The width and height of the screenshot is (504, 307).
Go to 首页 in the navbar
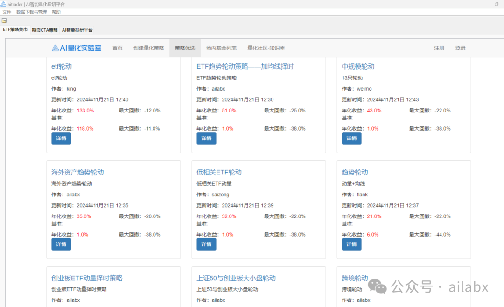pyautogui.click(x=117, y=48)
